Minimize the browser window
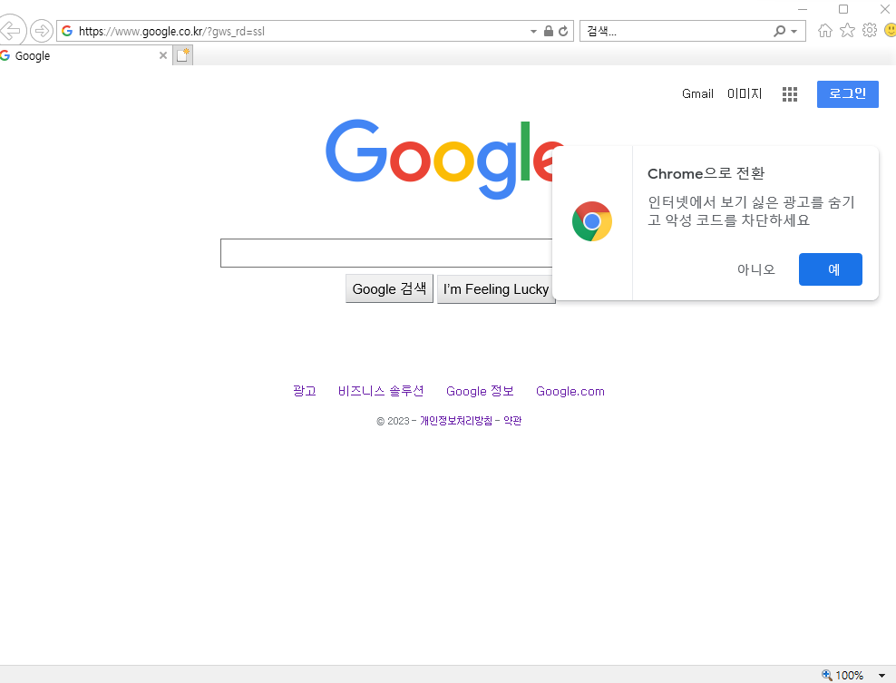The width and height of the screenshot is (896, 683). coord(803,9)
